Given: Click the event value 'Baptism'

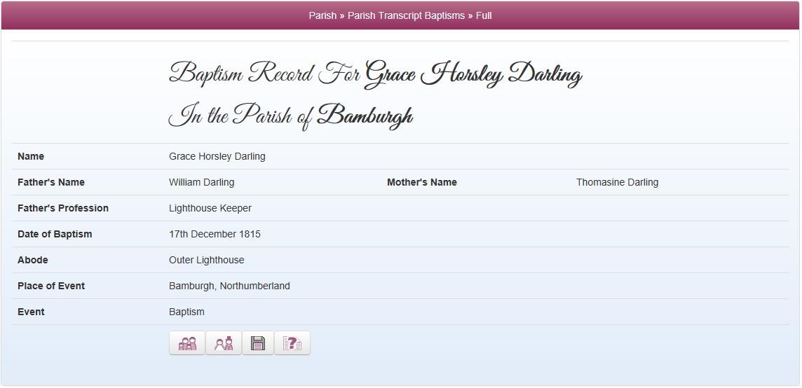Looking at the screenshot, I should click(x=186, y=312).
